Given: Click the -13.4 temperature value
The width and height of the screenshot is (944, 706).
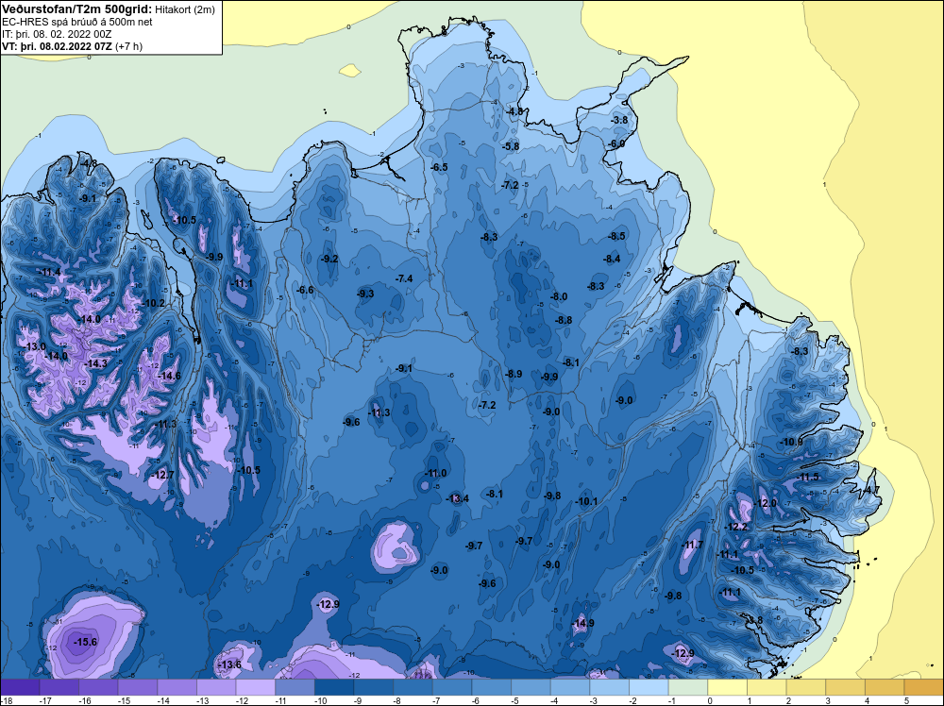Looking at the screenshot, I should point(457,498).
